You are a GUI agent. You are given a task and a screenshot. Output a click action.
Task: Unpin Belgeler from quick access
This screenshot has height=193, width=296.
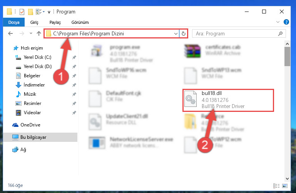(x=74, y=76)
